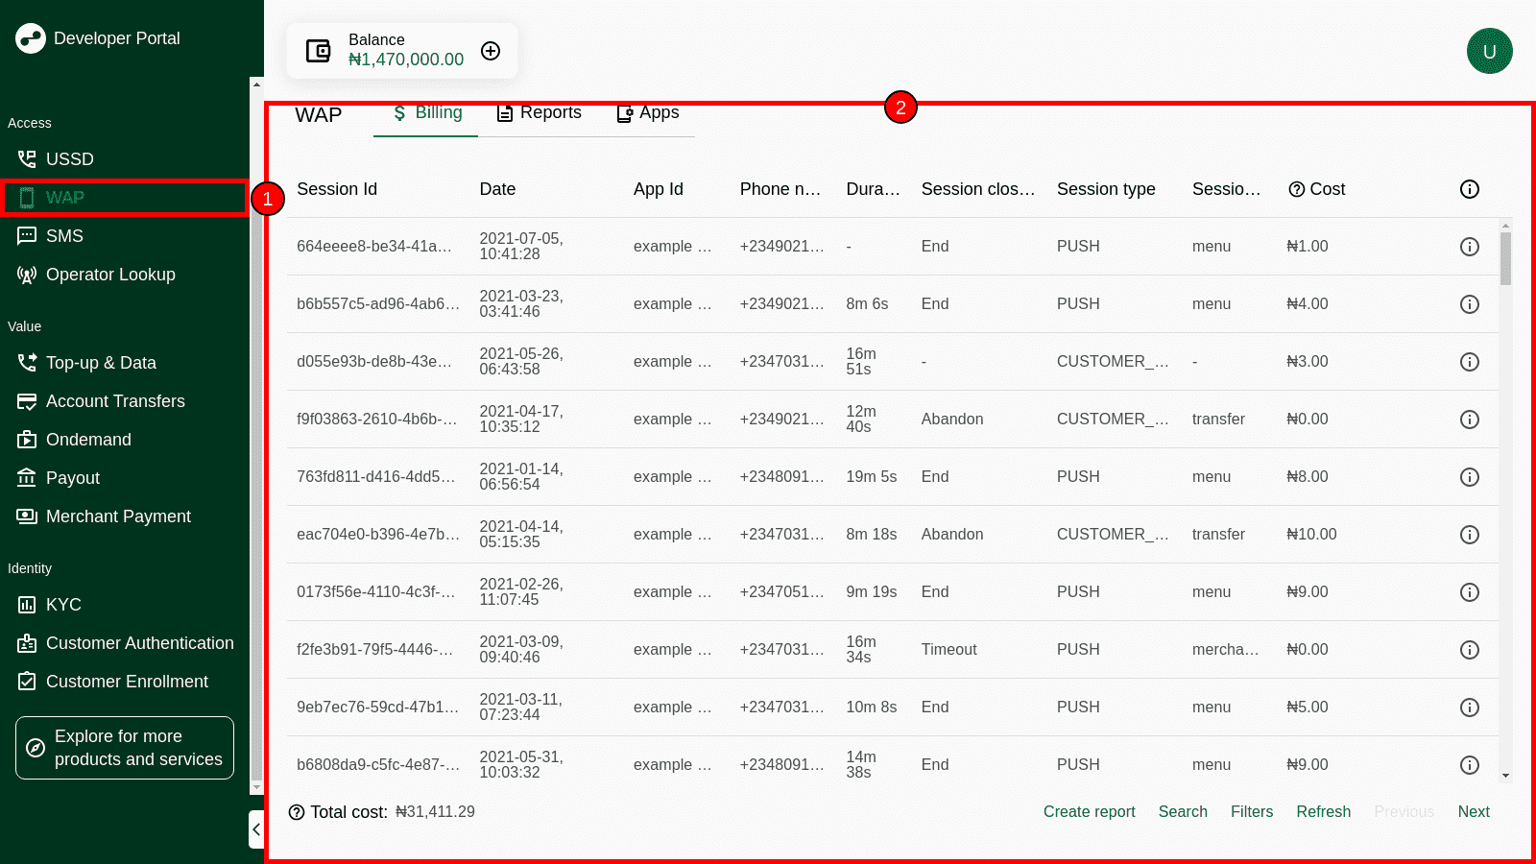Go to Top-up & Data
This screenshot has width=1536, height=864.
[101, 363]
